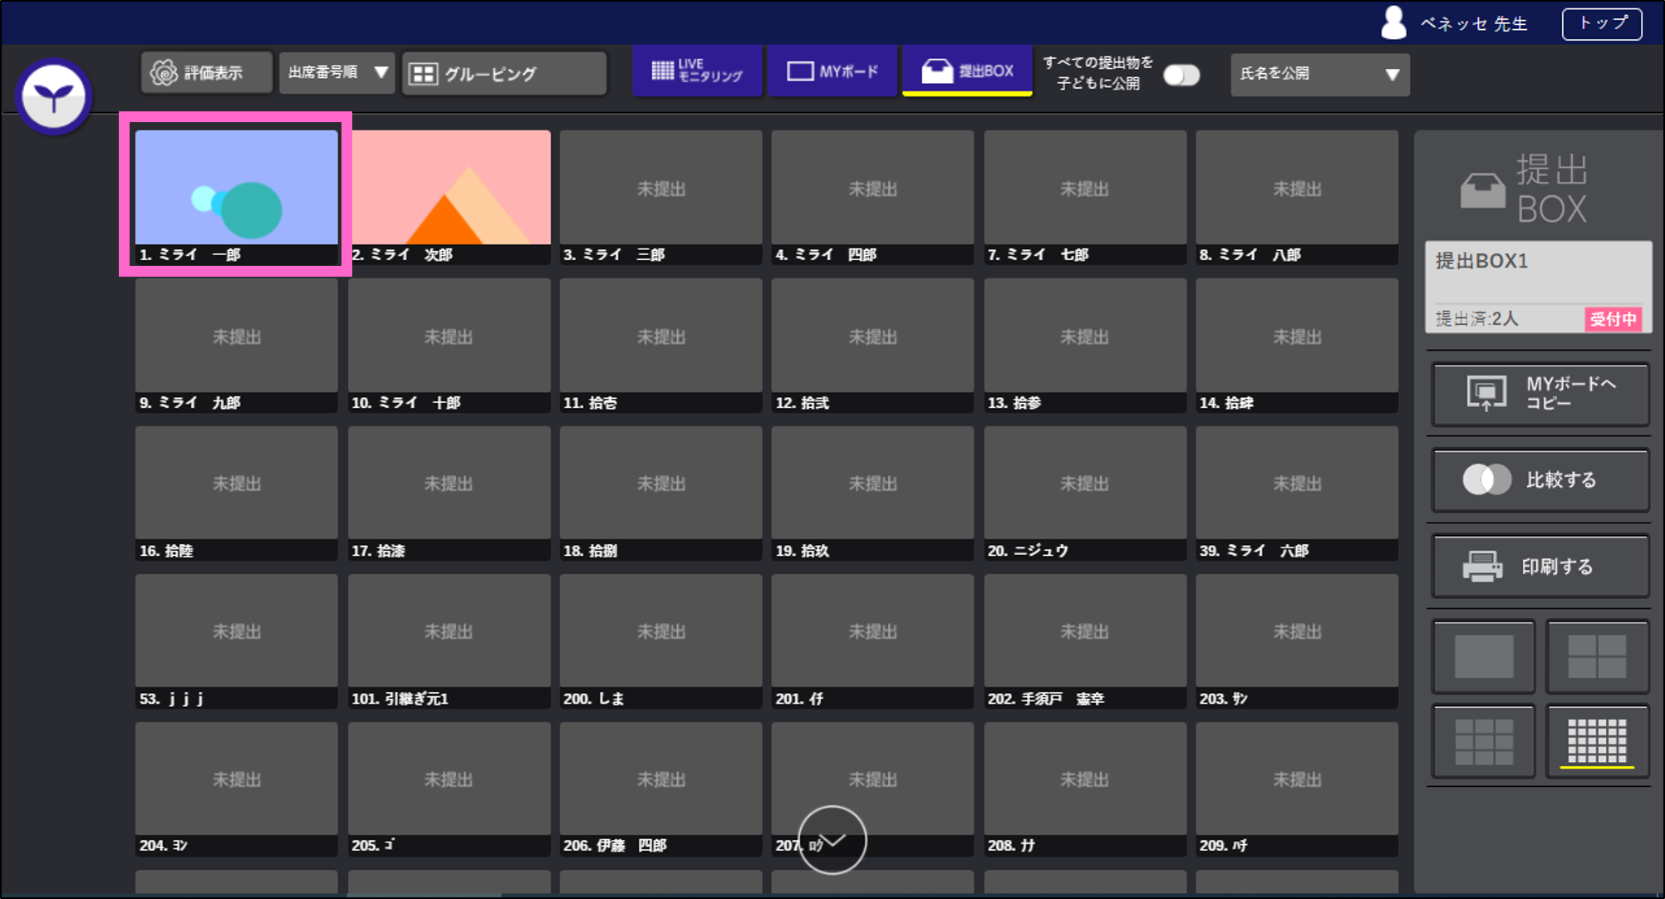Click the circular scroll-down chevron

[x=832, y=840]
